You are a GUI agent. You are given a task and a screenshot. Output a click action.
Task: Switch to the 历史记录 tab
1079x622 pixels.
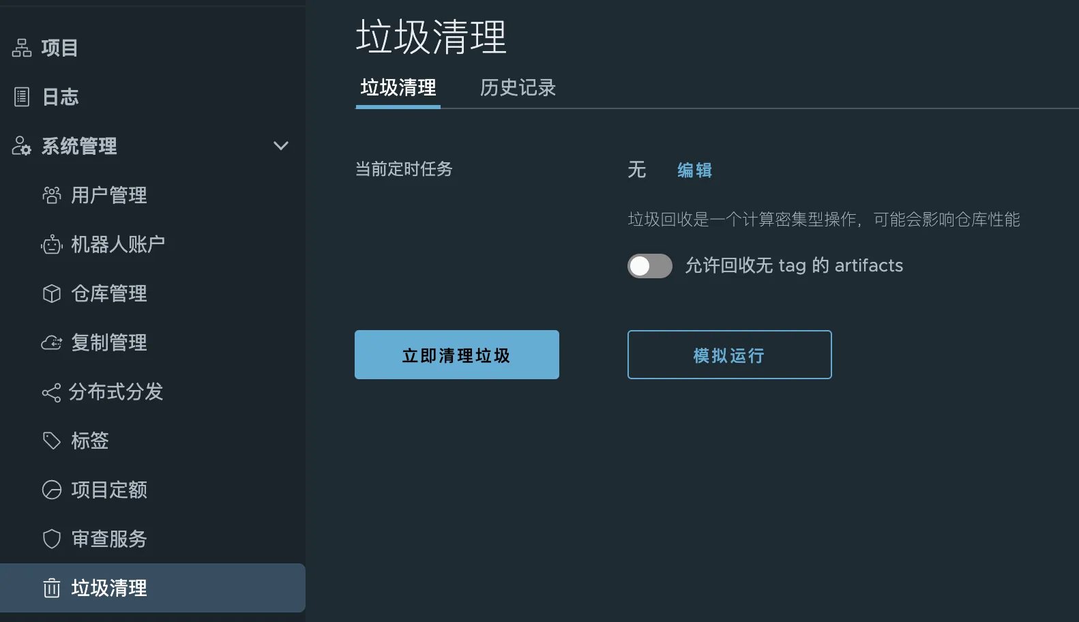click(518, 88)
